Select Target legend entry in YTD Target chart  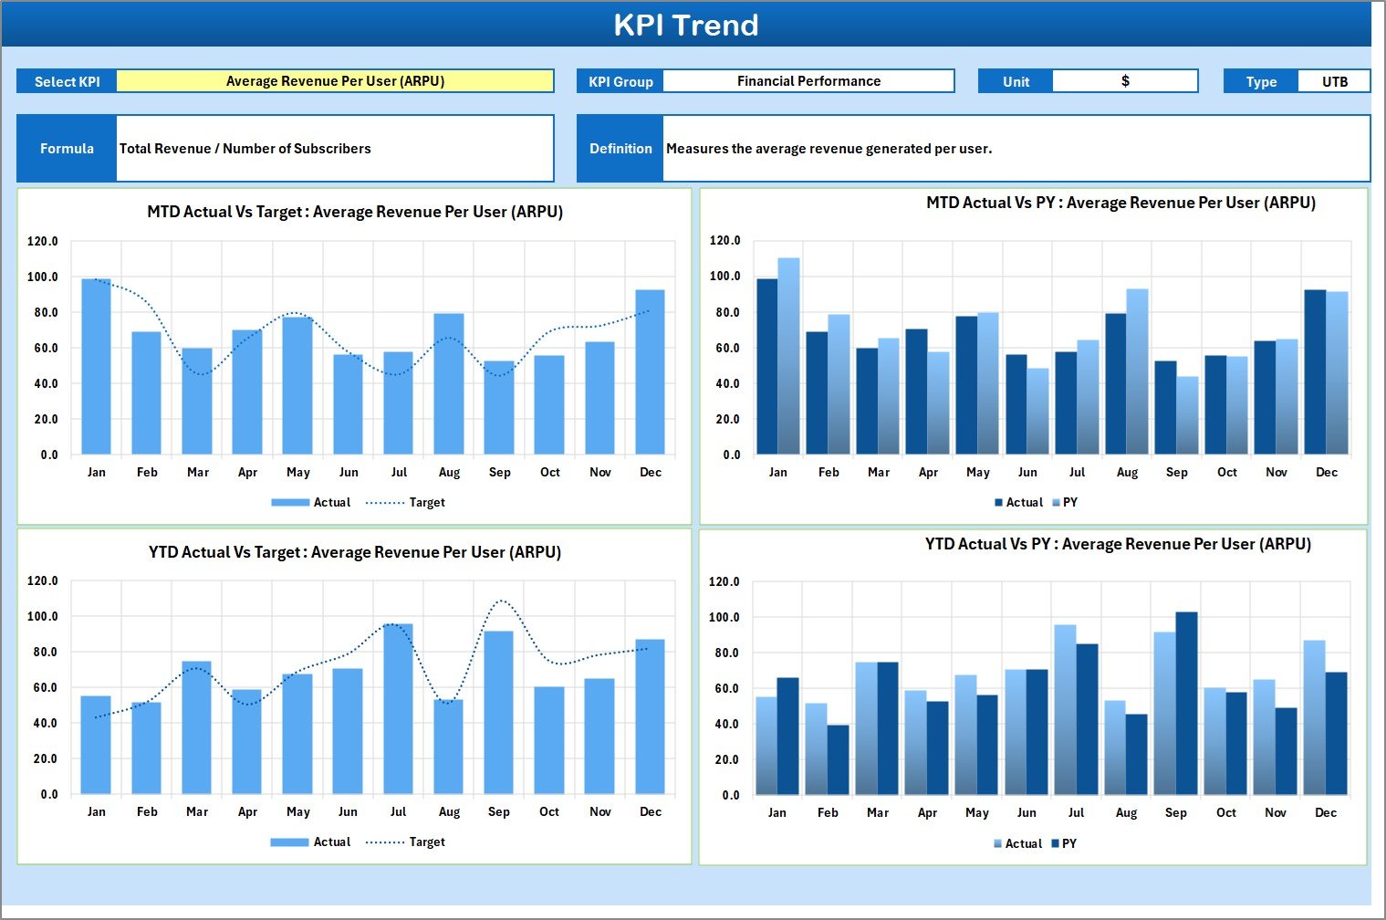[406, 842]
